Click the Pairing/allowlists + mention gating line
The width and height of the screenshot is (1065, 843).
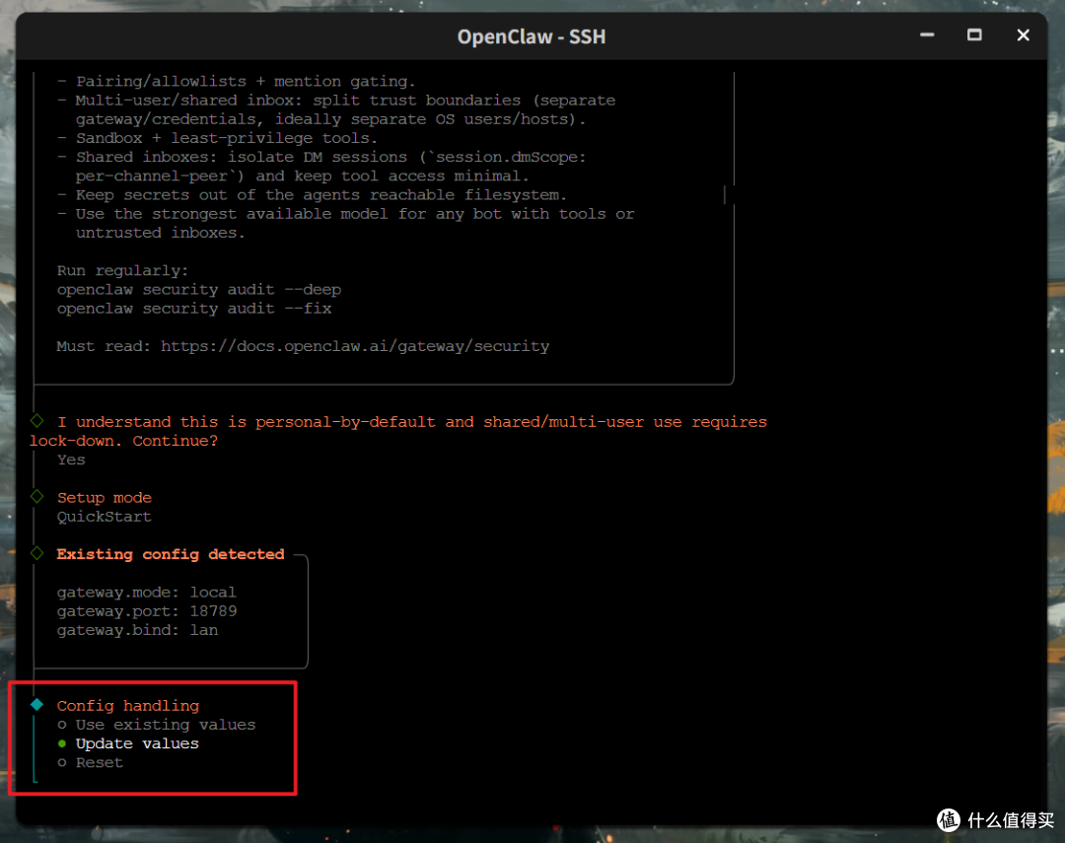(x=237, y=81)
